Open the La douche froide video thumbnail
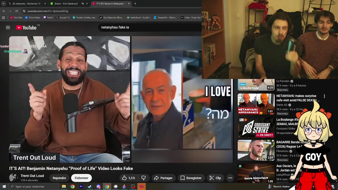The height and width of the screenshot is (190, 338). point(256,85)
